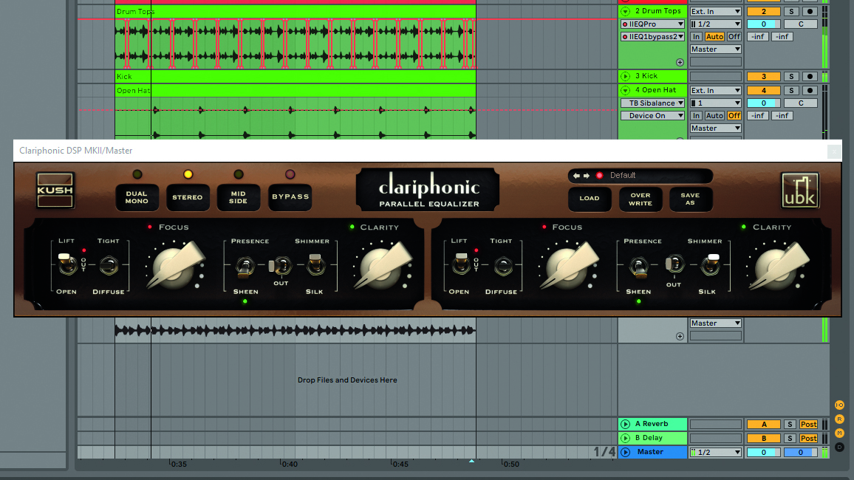Add automation lane on Drum Tops track
Image resolution: width=854 pixels, height=480 pixels.
click(x=680, y=63)
